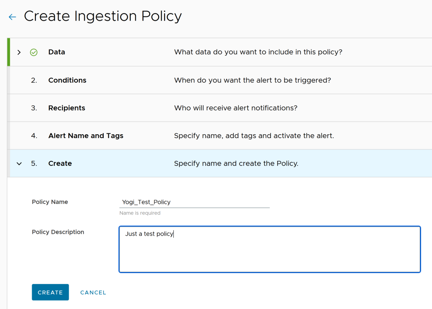Select the Data step title
Screen dimensions: 432x309
57,52
